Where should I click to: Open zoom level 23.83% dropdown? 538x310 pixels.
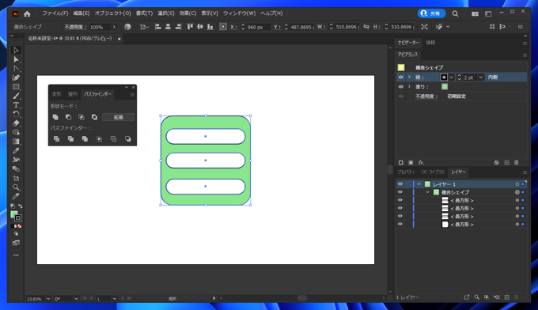coord(48,299)
